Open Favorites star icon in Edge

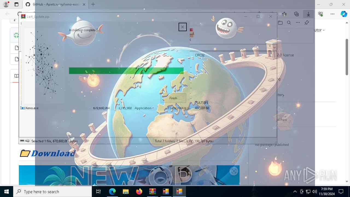284,14
